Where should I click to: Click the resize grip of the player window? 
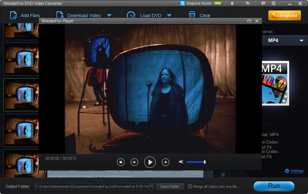click(259, 167)
